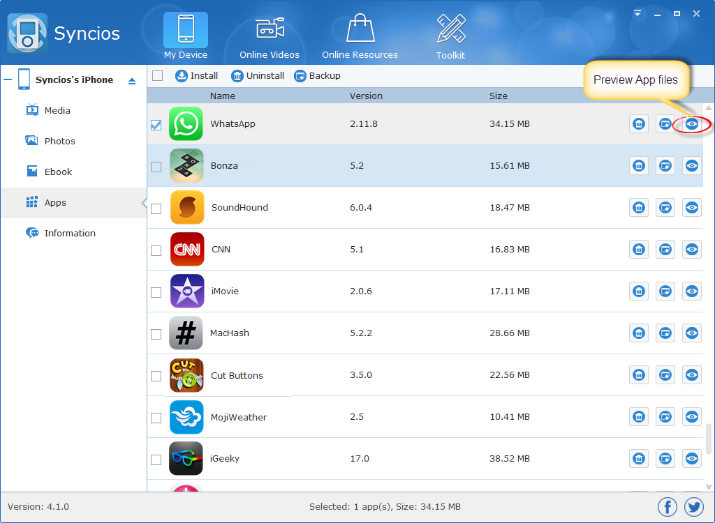Check the CNN app checkbox

pos(156,250)
